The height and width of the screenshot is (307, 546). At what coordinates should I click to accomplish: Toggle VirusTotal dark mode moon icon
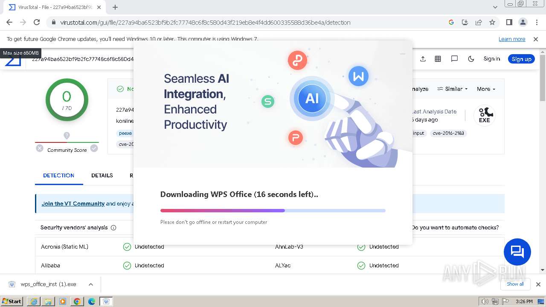[x=471, y=59]
